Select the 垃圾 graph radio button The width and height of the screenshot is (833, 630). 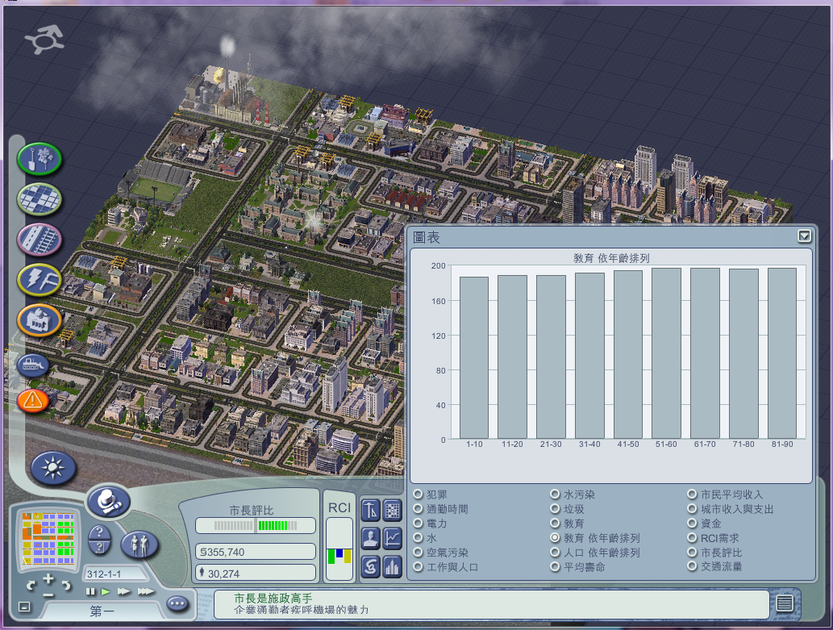[555, 509]
